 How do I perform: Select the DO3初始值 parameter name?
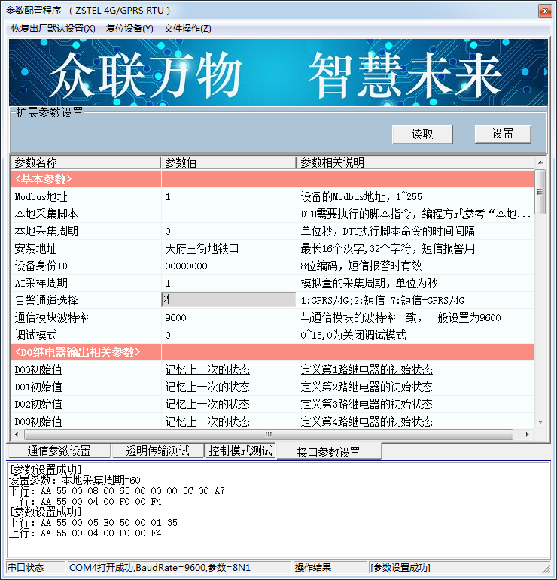(38, 421)
